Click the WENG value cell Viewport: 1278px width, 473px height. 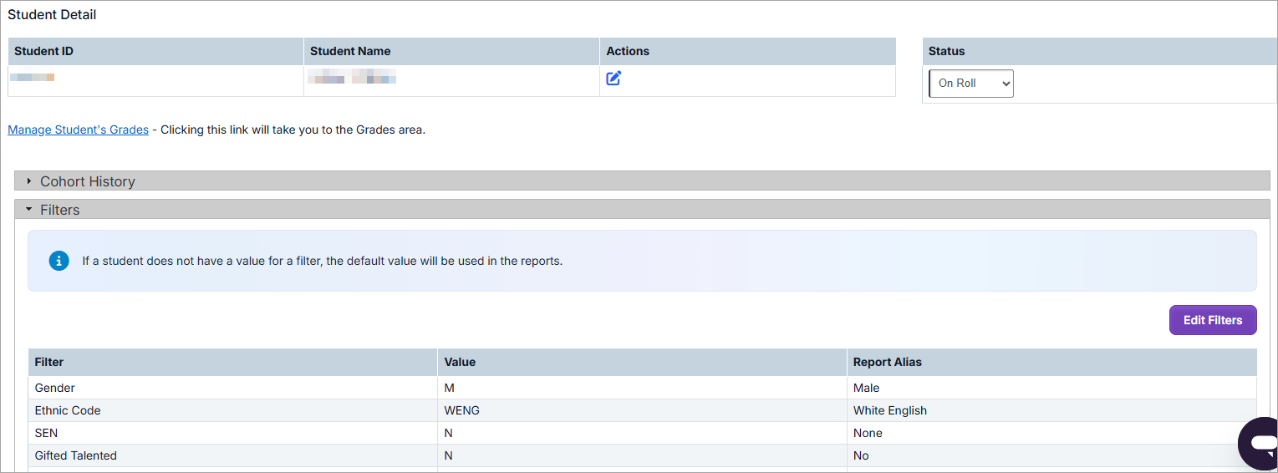(462, 410)
